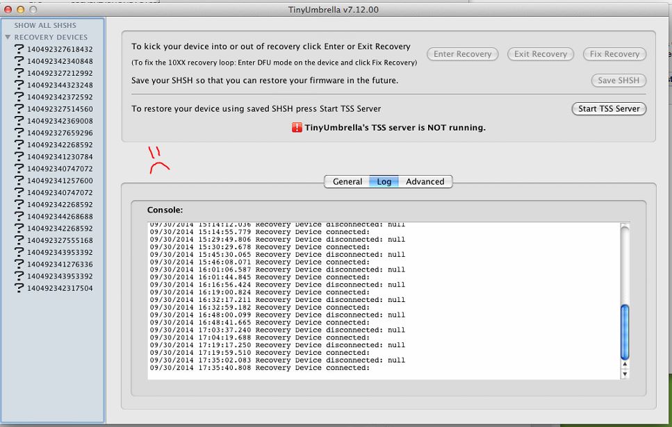
Task: Collapse the RECOVERY DEVICES tree section
Action: click(8, 37)
